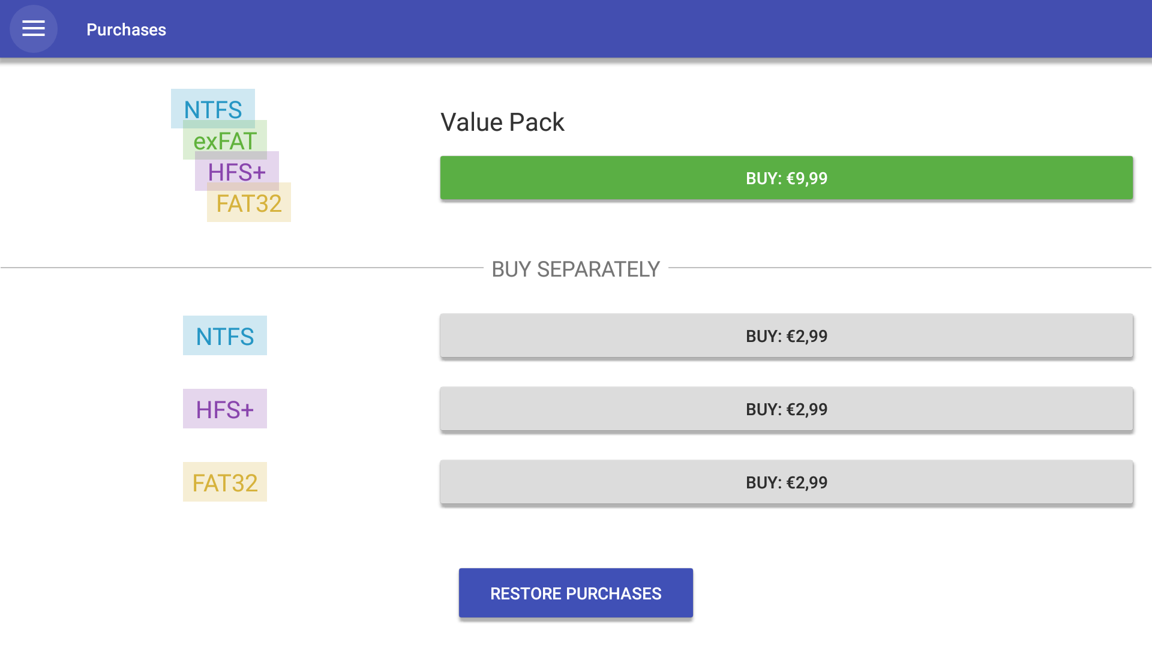Viewport: 1152px width, 648px height.
Task: Click the BUY SEPARATELY section label
Action: coord(575,269)
